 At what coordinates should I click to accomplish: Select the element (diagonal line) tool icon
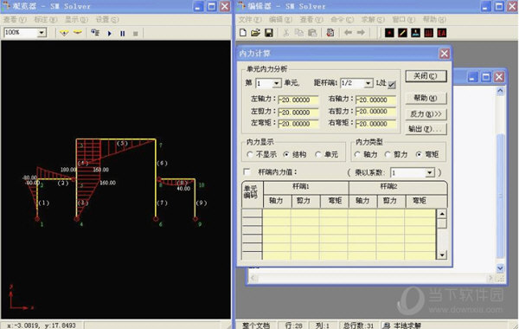pyautogui.click(x=402, y=33)
